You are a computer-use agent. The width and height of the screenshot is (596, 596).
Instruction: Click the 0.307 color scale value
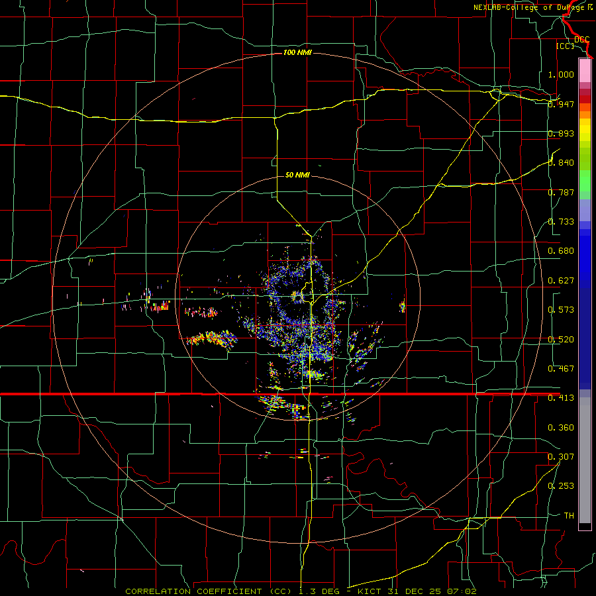(561, 456)
